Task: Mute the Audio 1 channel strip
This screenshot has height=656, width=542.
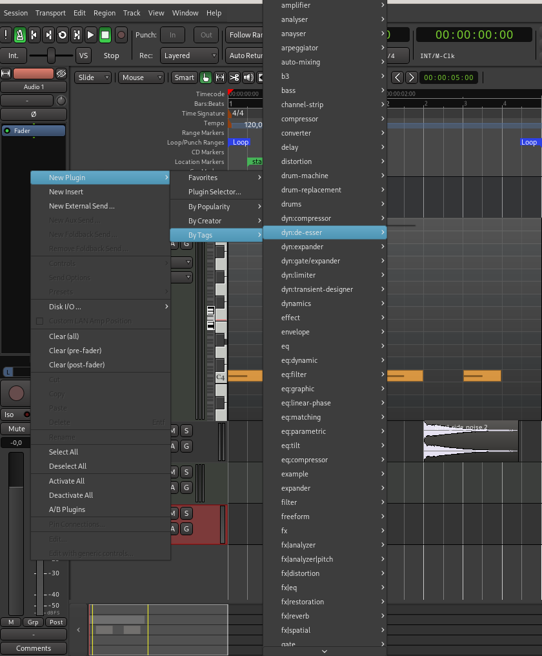Action: (x=17, y=429)
